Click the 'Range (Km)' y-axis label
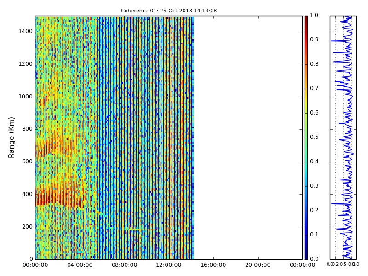 (11, 138)
